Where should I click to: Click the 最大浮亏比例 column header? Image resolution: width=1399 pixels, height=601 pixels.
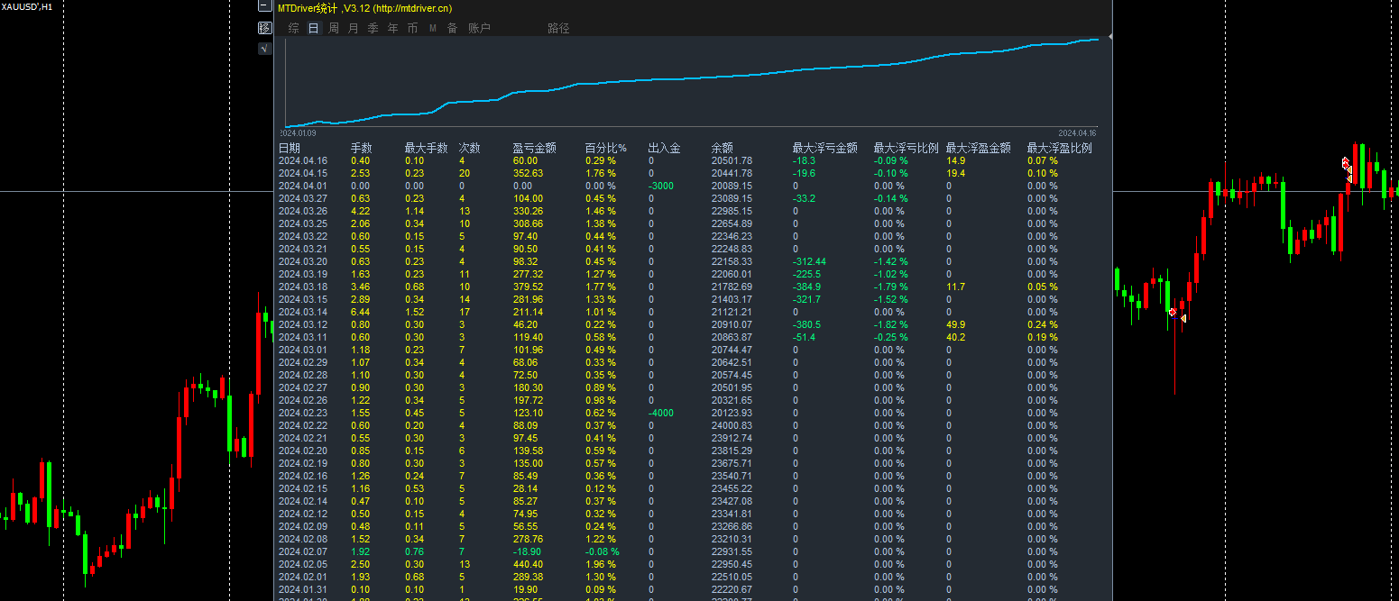(x=907, y=148)
